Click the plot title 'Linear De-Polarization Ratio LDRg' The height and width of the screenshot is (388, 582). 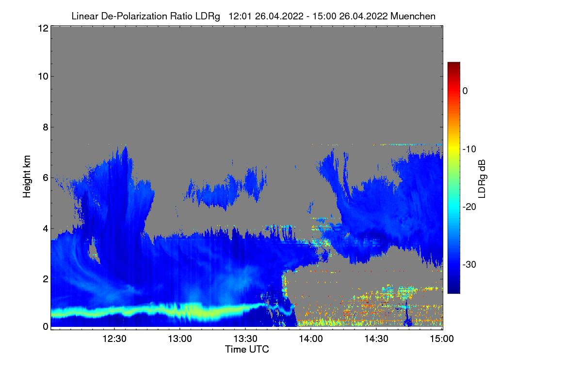(145, 16)
